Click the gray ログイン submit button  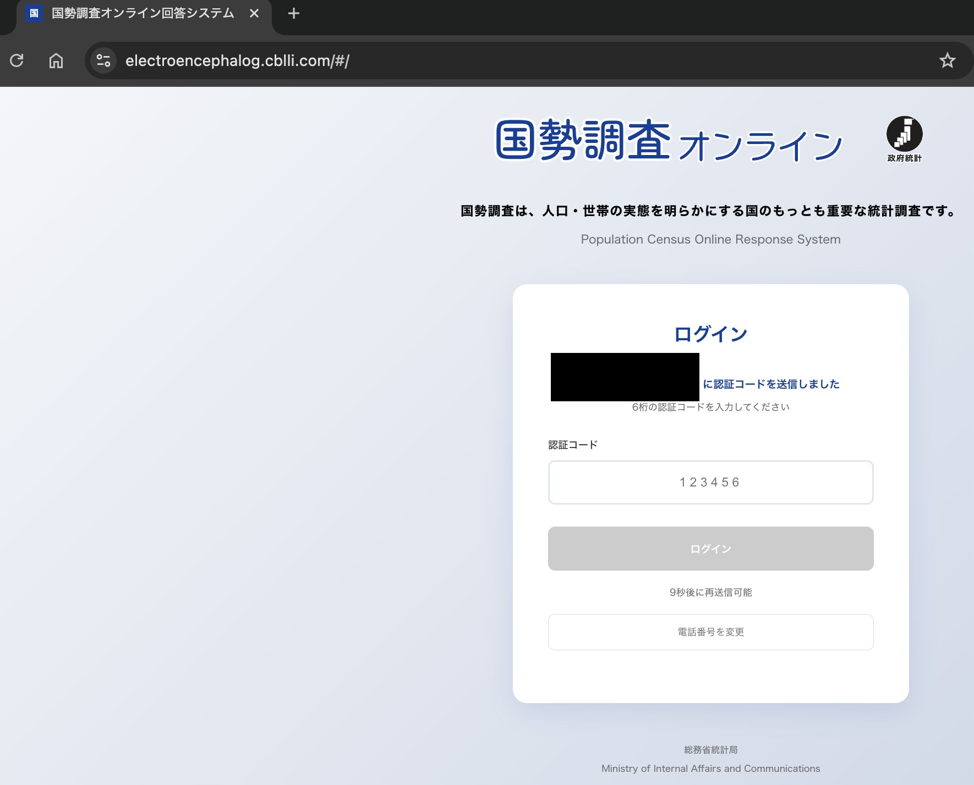710,549
